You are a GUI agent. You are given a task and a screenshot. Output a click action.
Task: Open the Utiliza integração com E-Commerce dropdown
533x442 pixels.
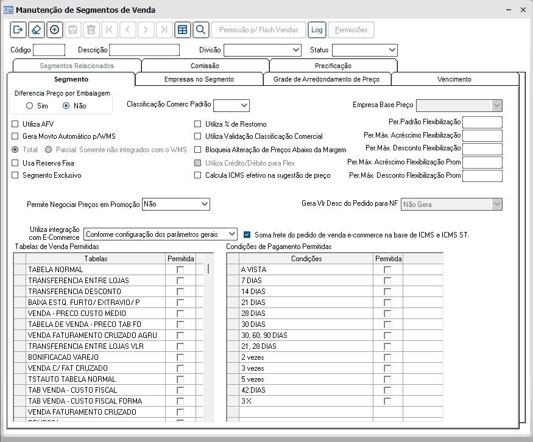231,234
